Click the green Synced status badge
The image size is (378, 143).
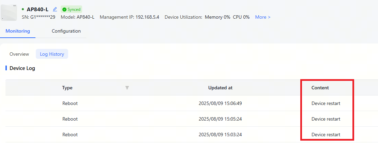coord(72,10)
